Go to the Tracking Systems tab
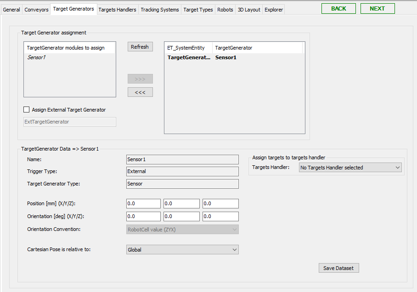The image size is (417, 292). [x=160, y=10]
